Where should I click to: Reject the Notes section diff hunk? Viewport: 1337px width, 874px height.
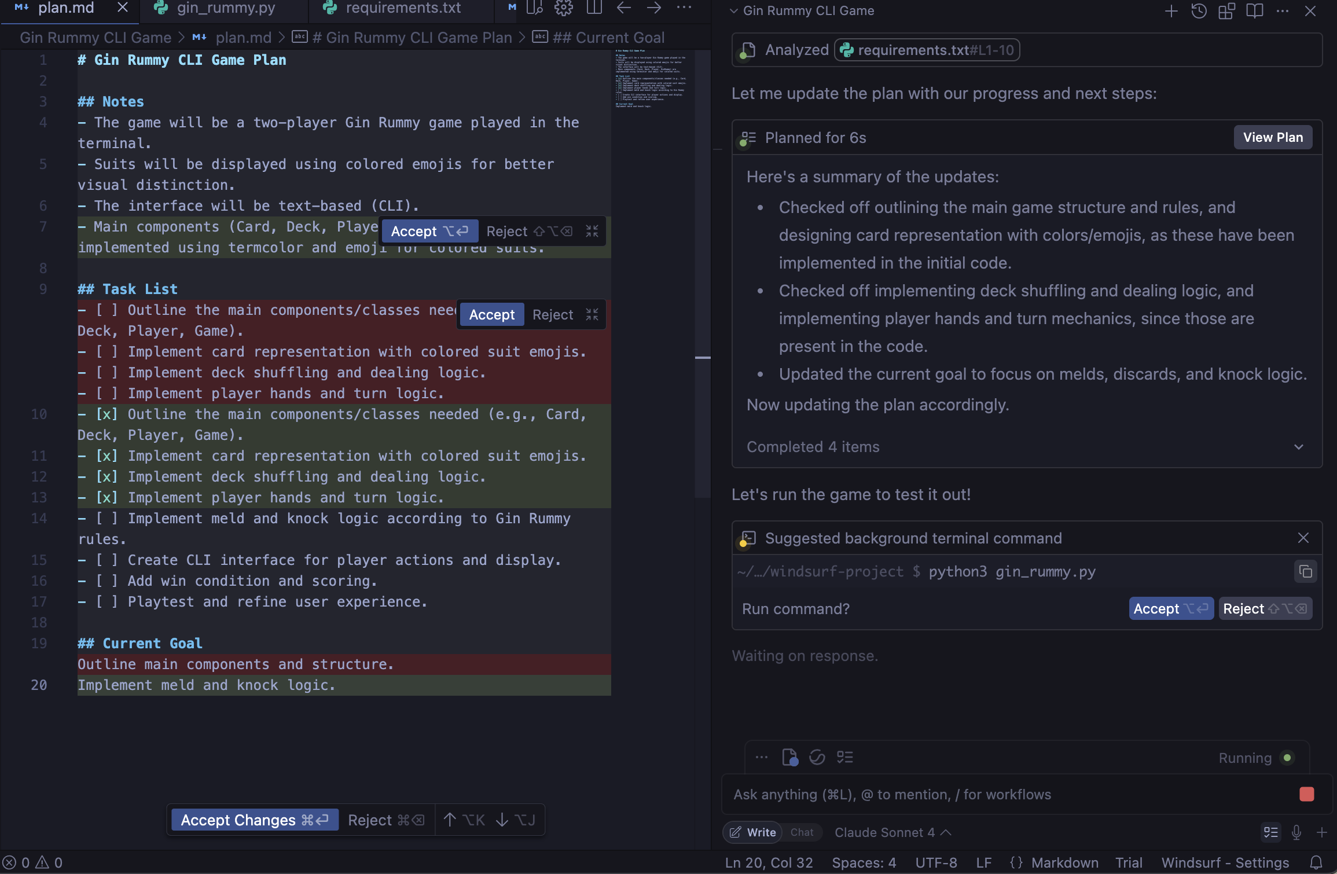529,232
